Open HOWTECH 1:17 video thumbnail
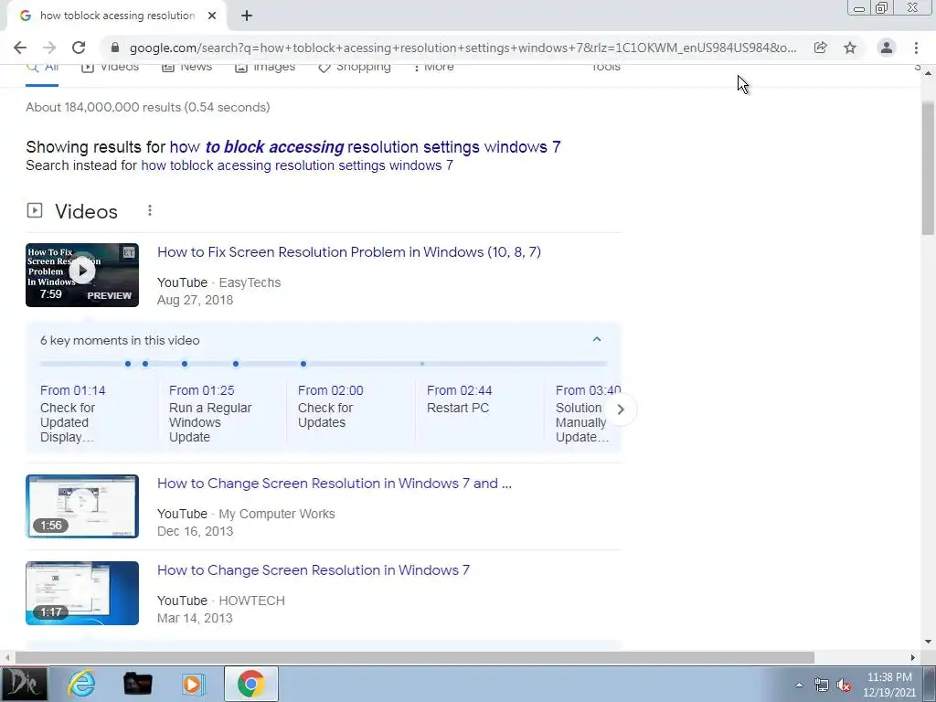 [82, 593]
